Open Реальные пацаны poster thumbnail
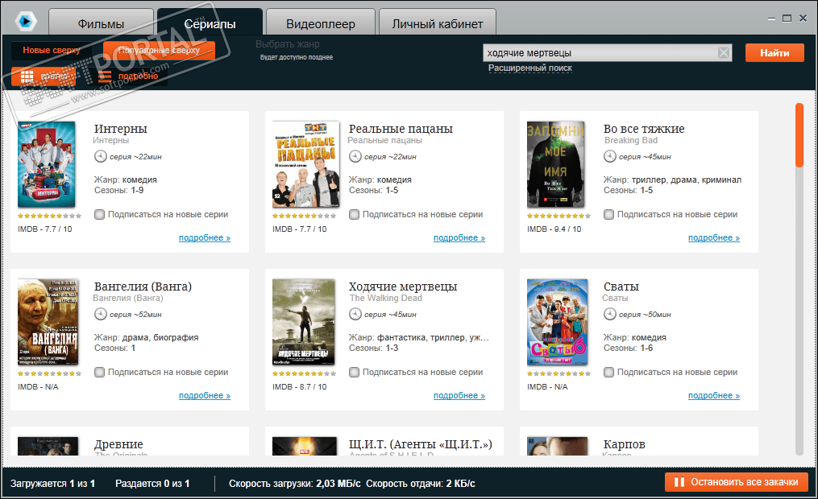 306,165
